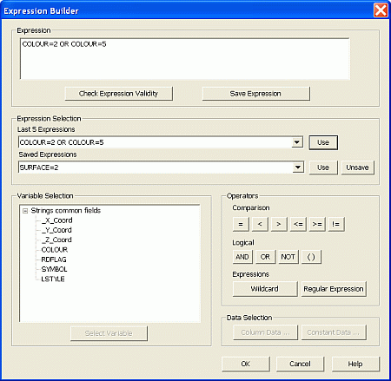Open the Saved Expressions dropdown
The image size is (391, 381).
point(297,168)
